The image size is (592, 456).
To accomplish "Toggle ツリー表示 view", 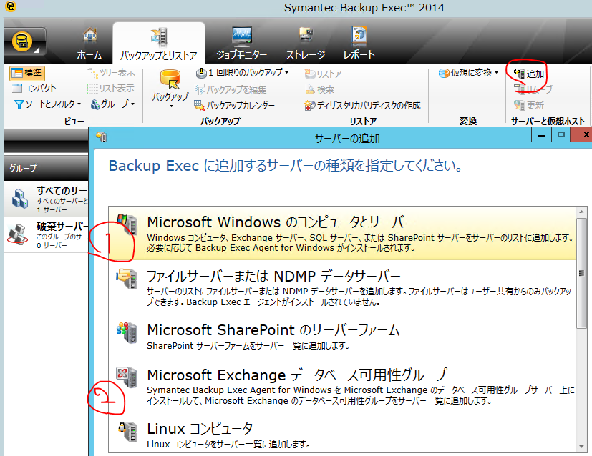I will coord(111,73).
